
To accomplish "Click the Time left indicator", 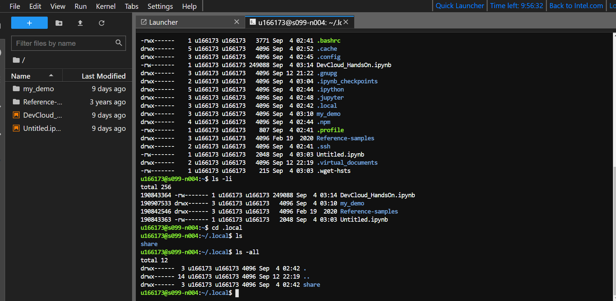I will 516,6.
